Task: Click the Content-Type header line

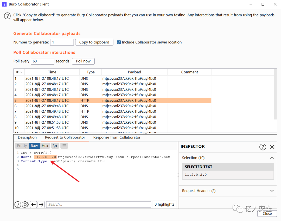Action: [64, 161]
